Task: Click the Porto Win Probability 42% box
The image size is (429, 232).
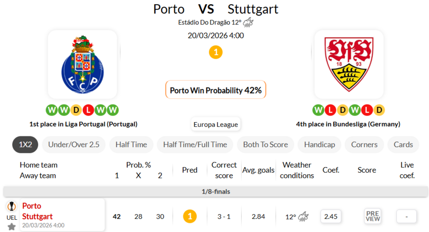Action: point(216,90)
